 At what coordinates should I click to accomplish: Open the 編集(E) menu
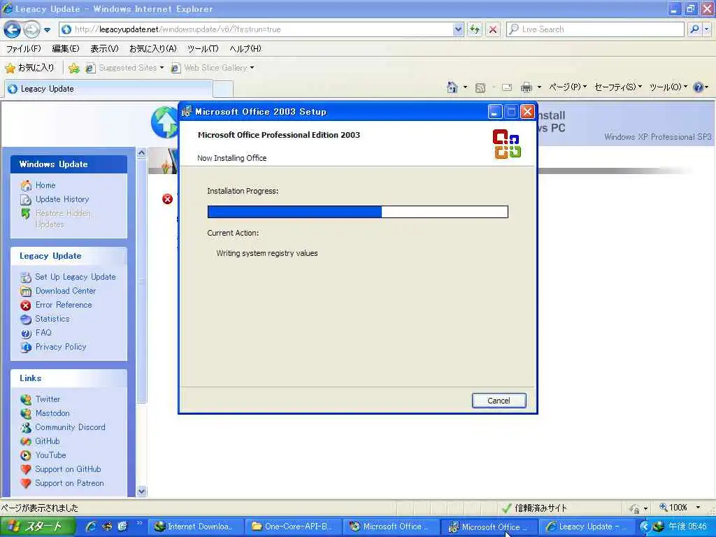click(65, 48)
